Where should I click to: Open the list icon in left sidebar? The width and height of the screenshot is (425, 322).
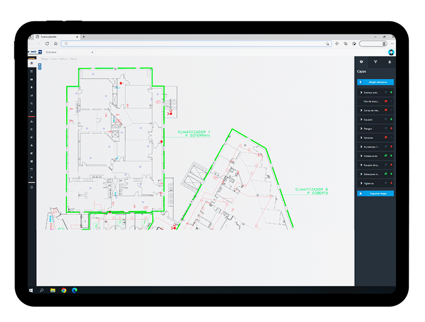[x=32, y=129]
